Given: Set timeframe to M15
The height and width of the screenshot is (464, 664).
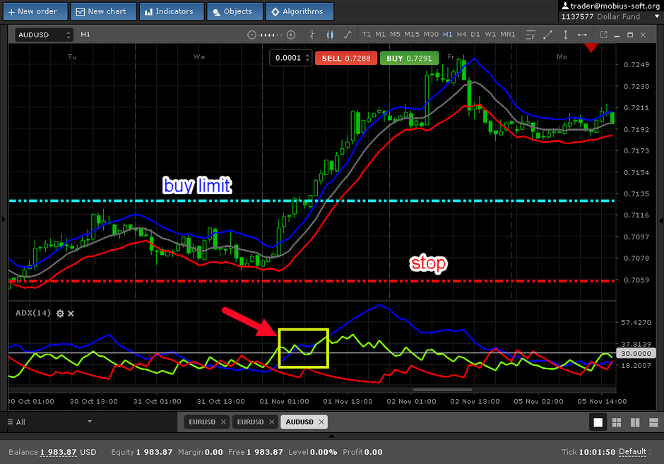Looking at the screenshot, I should (x=412, y=35).
